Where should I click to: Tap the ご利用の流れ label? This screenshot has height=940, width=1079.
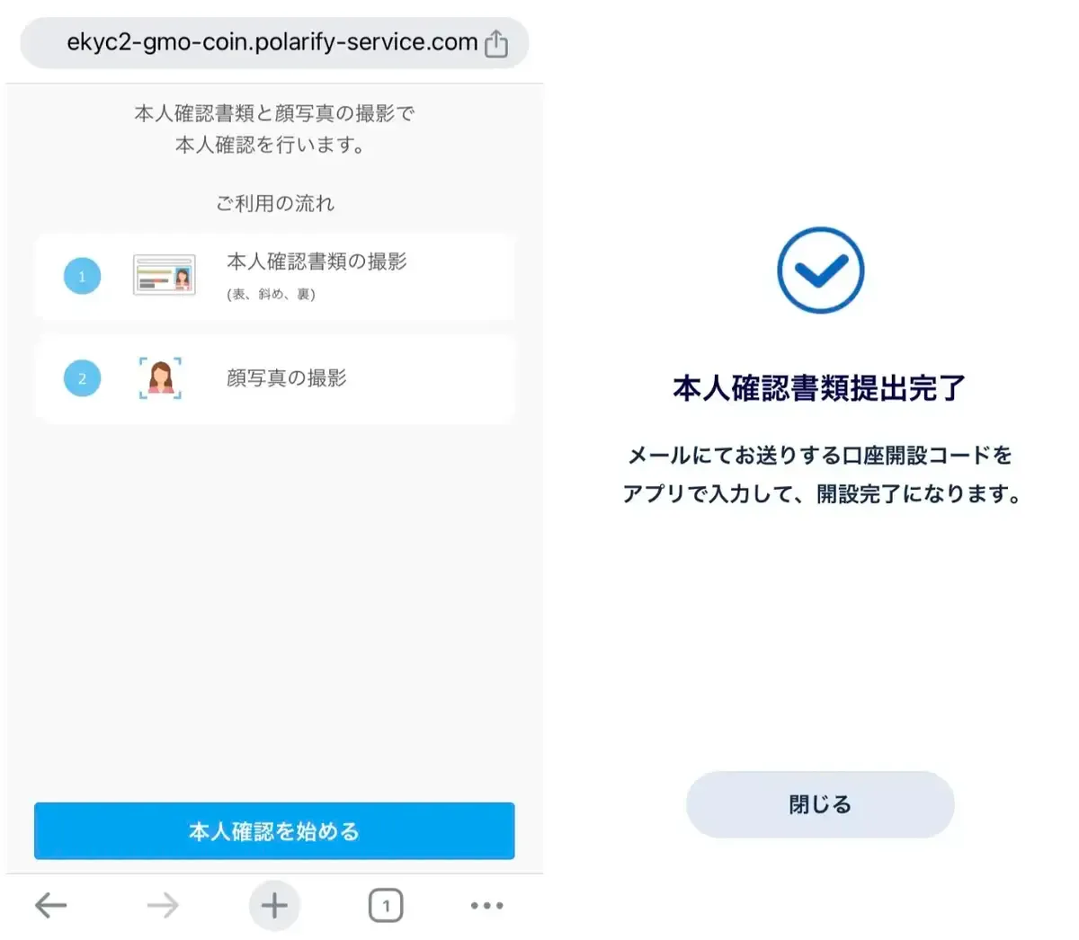(x=274, y=204)
